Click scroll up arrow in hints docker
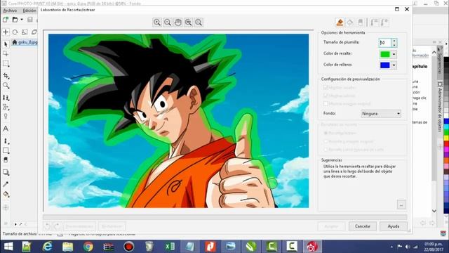 434,52
